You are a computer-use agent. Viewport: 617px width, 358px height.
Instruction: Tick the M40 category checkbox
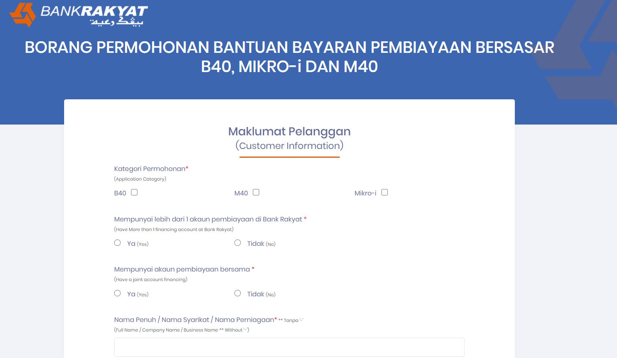point(256,192)
